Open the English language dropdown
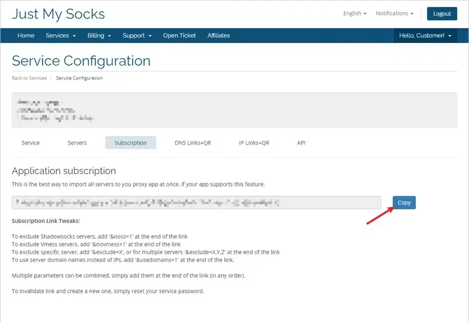 point(355,14)
